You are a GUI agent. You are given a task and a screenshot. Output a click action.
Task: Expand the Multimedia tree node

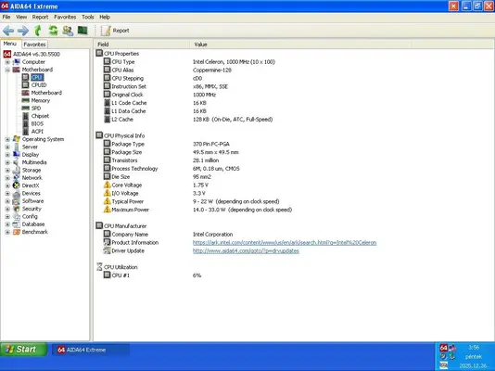pos(7,162)
